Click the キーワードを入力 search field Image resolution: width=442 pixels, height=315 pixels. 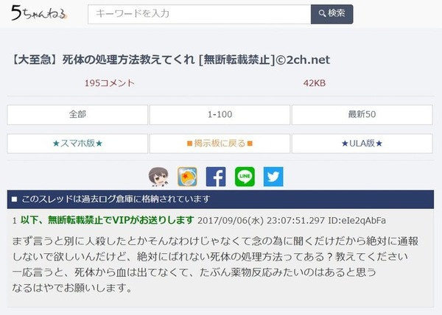[x=200, y=14]
